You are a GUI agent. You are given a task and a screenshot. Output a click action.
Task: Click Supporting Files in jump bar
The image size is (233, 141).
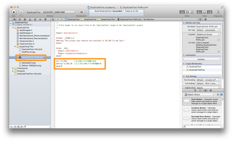click(x=107, y=19)
